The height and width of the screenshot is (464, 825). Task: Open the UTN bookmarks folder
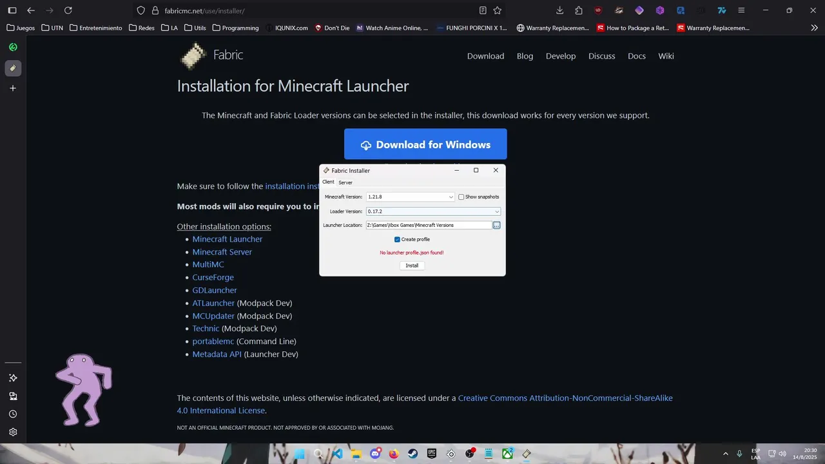(x=52, y=28)
